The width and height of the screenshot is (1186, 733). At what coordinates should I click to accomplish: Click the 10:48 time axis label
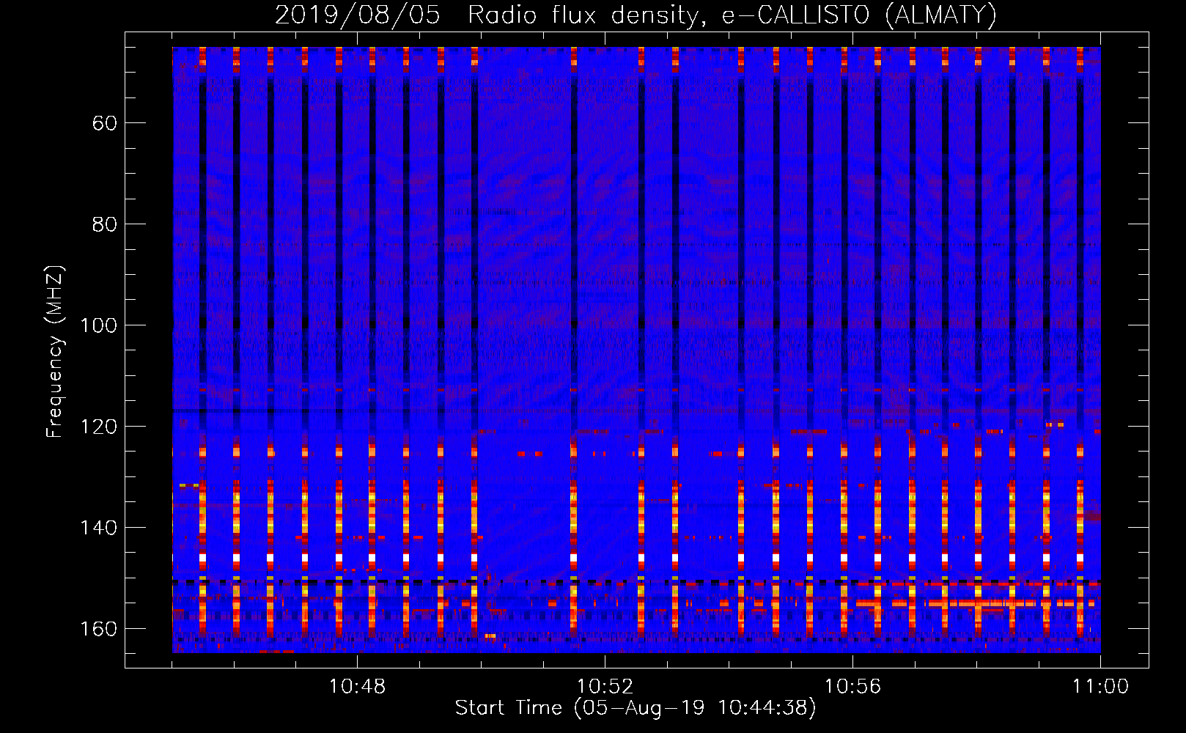point(357,687)
